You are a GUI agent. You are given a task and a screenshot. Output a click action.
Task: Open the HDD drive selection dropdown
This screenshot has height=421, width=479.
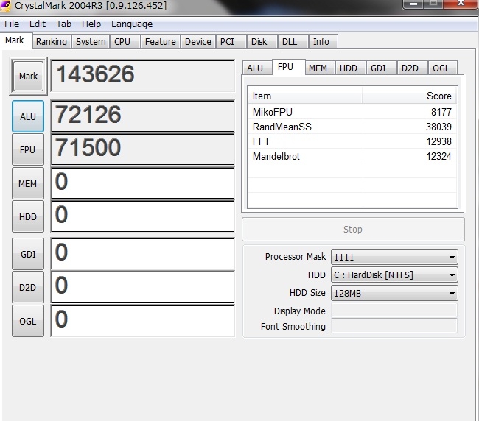click(x=394, y=275)
